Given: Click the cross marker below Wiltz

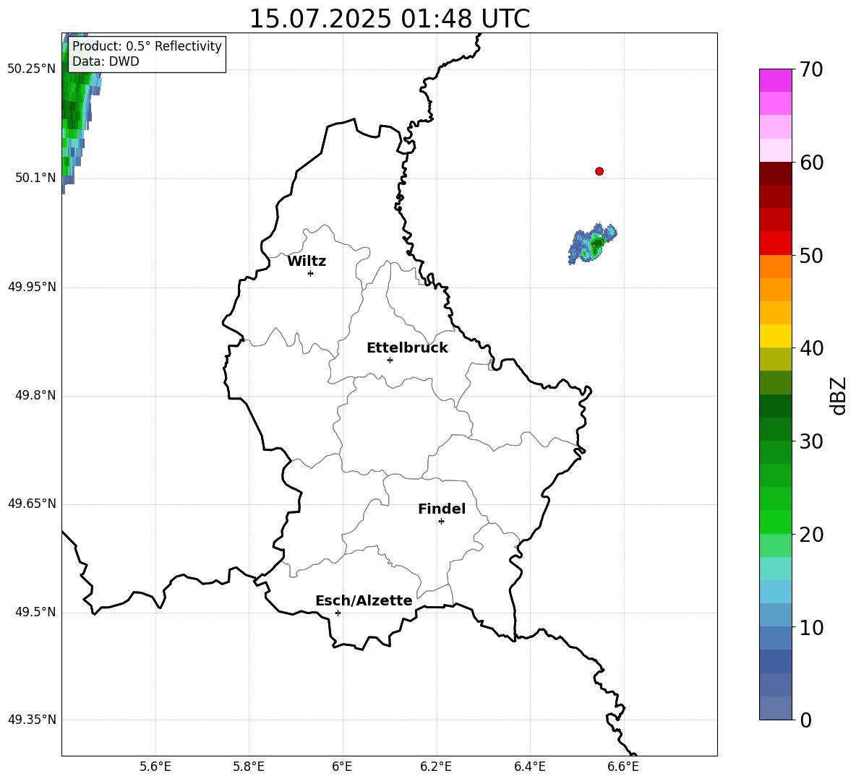Looking at the screenshot, I should point(311,273).
